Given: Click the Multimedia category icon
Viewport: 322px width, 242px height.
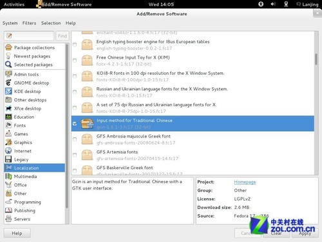Looking at the screenshot, I should pos(8,176).
